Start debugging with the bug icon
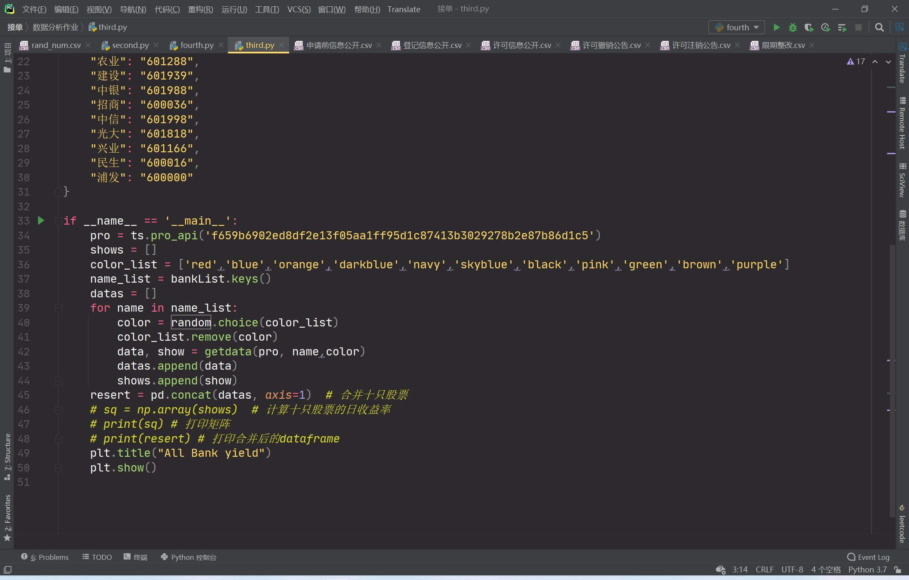The height and width of the screenshot is (580, 909). (x=793, y=27)
